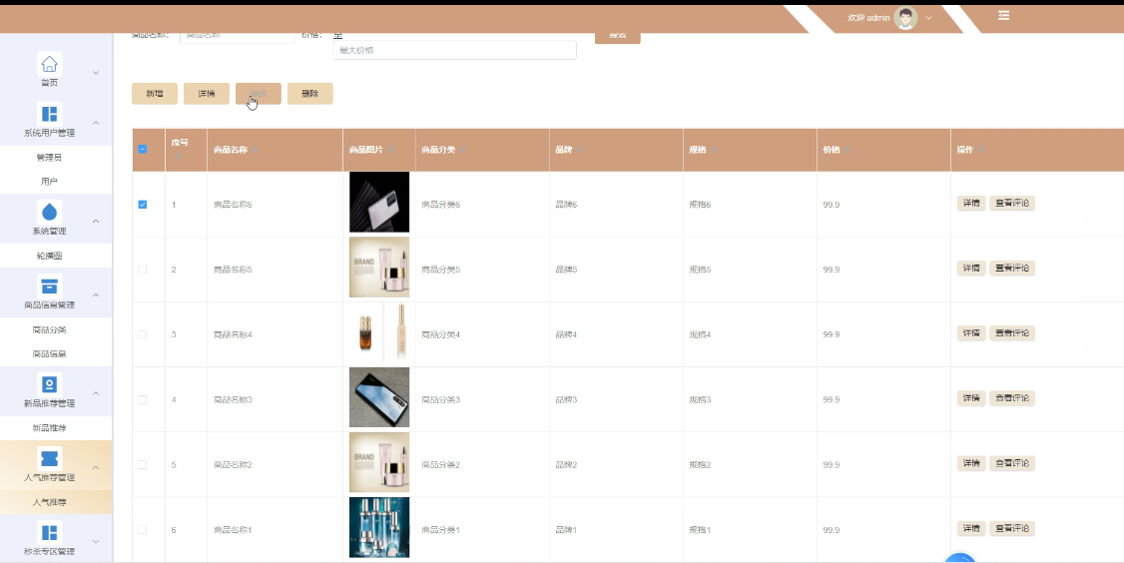
Task: Click the 修改 edit button
Action: coord(259,93)
